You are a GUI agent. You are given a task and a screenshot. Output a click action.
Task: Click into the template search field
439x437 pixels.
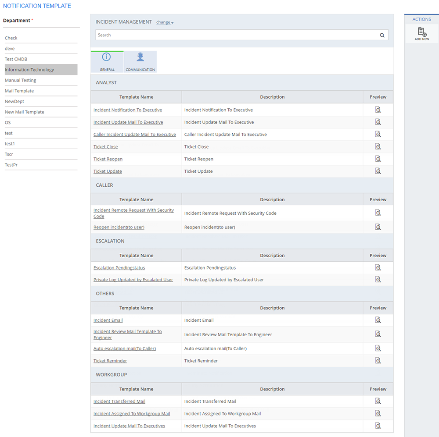[x=235, y=35]
